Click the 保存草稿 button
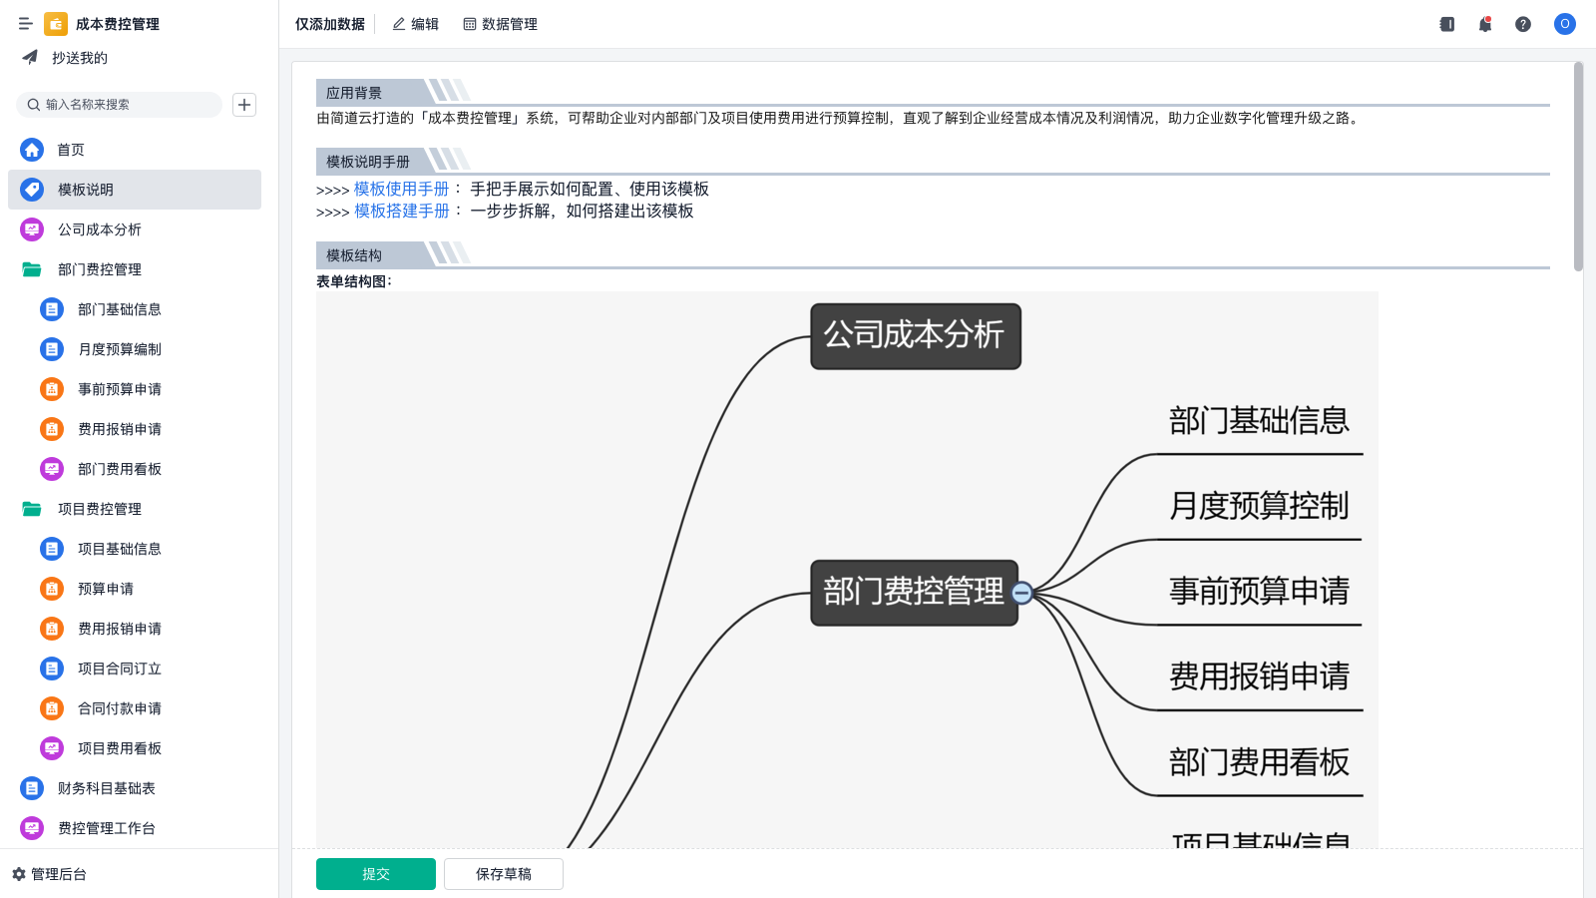The image size is (1596, 898). click(504, 874)
